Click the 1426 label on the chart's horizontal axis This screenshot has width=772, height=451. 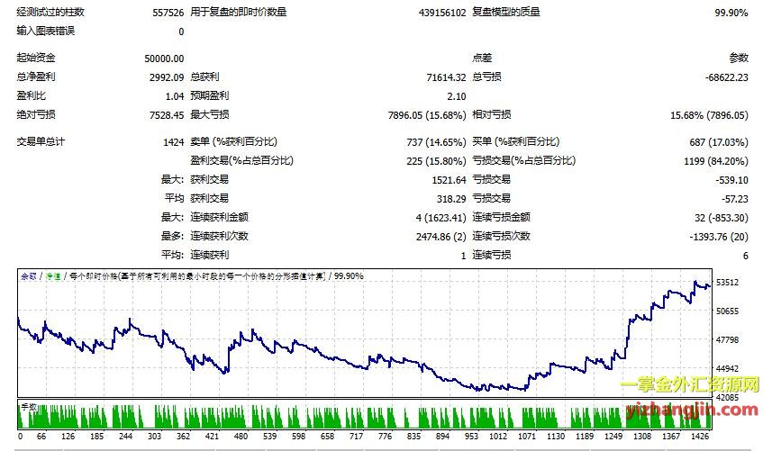[x=699, y=436]
